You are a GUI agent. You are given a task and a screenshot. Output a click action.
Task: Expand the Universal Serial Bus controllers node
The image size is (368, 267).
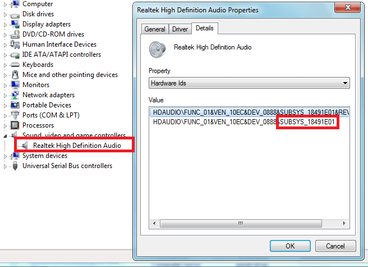(5, 166)
